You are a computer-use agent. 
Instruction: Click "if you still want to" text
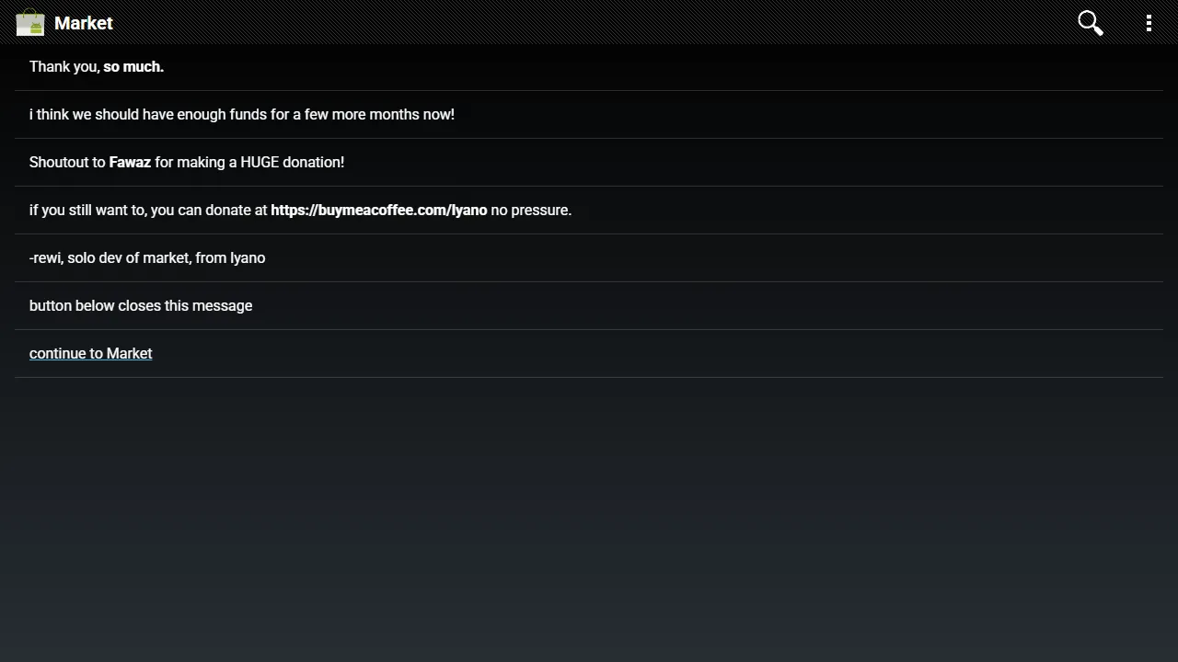pyautogui.click(x=87, y=211)
